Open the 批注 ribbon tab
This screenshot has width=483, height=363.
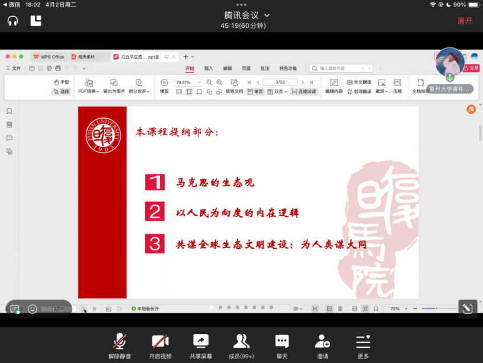(x=264, y=68)
